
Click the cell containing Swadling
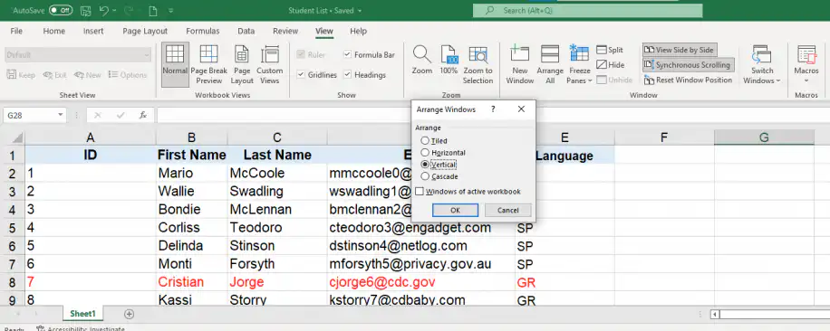(x=277, y=191)
